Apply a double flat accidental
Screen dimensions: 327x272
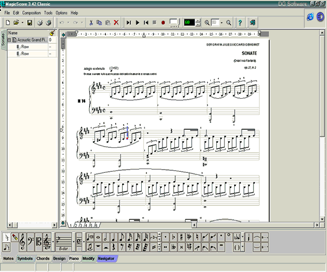coord(173,247)
